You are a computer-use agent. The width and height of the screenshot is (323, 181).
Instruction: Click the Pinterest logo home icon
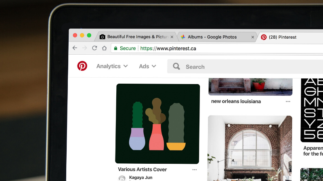pyautogui.click(x=82, y=66)
